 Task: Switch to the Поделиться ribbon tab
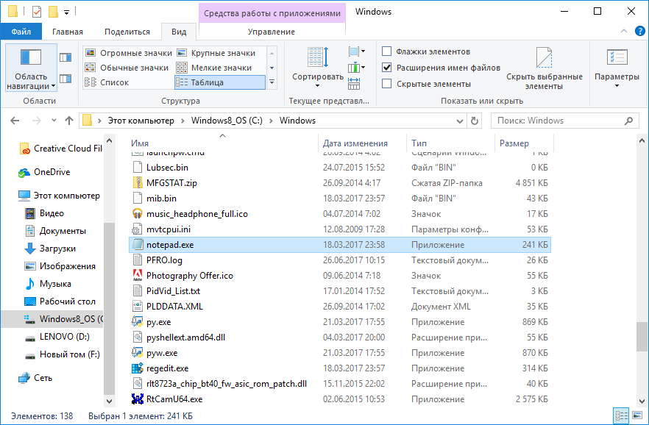pyautogui.click(x=127, y=32)
